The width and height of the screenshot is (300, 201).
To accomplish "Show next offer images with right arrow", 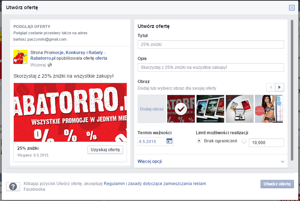I will (279, 87).
